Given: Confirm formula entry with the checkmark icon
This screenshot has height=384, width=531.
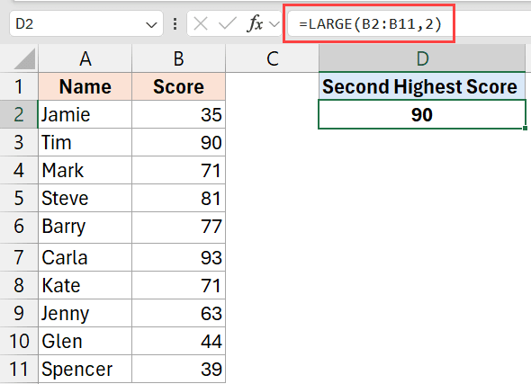Looking at the screenshot, I should 227,24.
